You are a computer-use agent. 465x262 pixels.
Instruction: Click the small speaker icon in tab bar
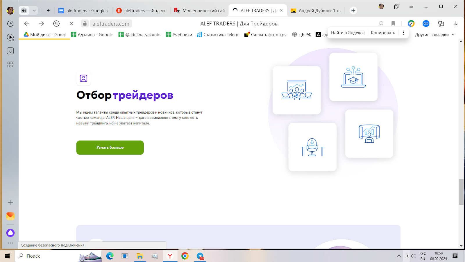point(49,10)
